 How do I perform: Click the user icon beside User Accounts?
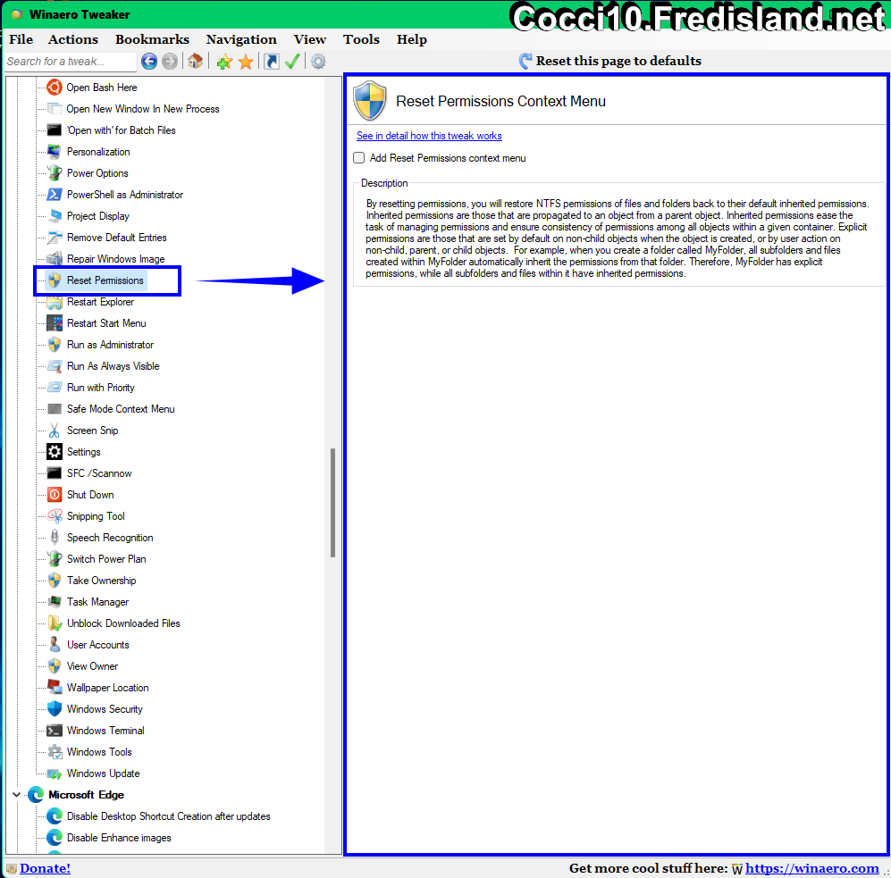click(x=55, y=645)
